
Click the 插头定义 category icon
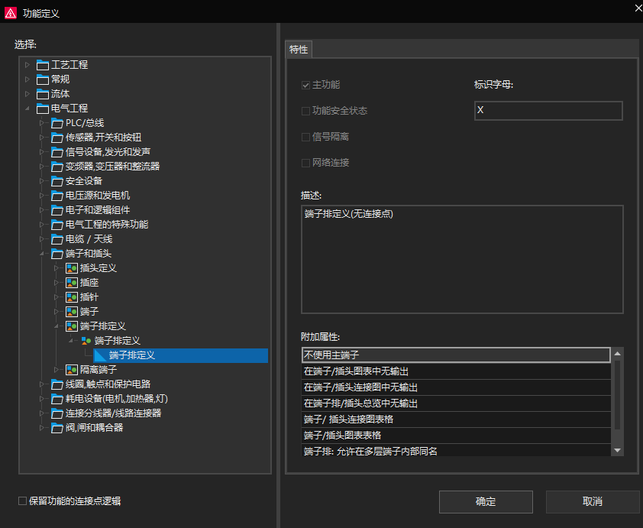[72, 268]
